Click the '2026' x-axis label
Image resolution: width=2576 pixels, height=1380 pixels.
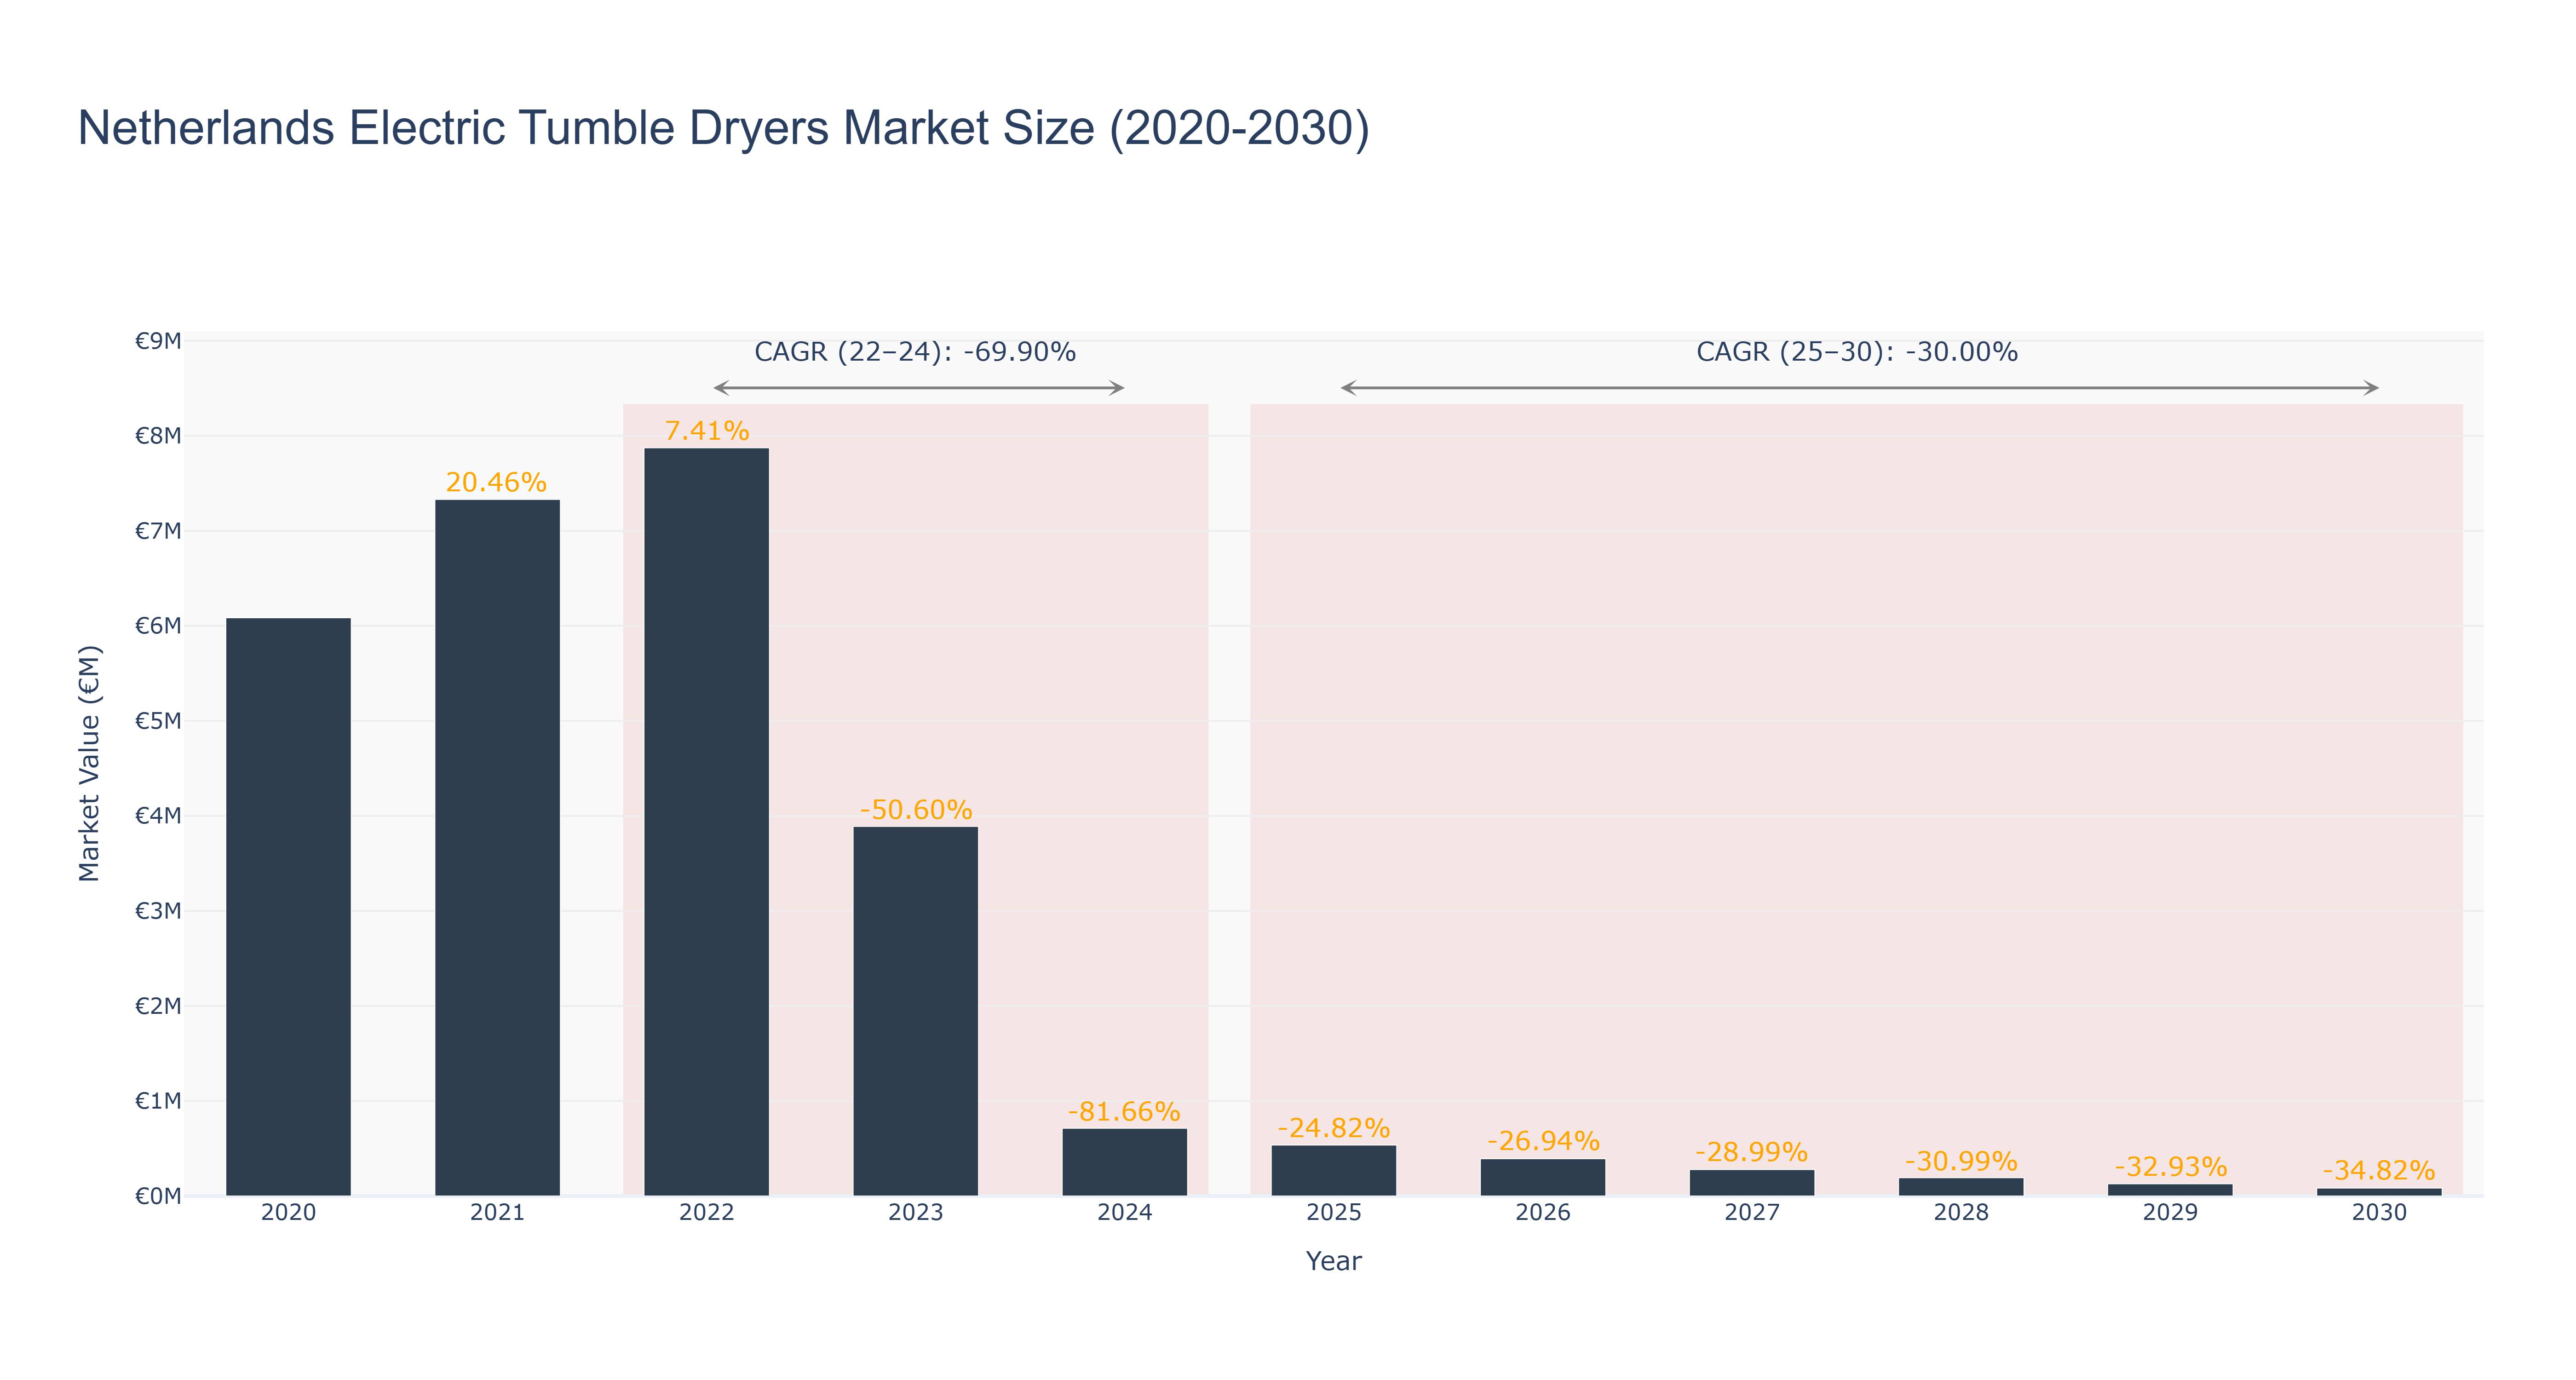click(x=1543, y=1213)
